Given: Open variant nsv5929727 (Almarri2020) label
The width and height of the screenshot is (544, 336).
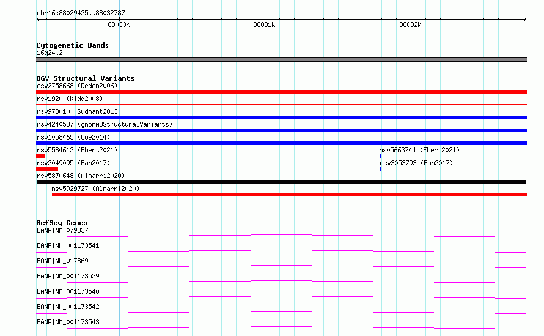Looking at the screenshot, I should (x=95, y=189).
